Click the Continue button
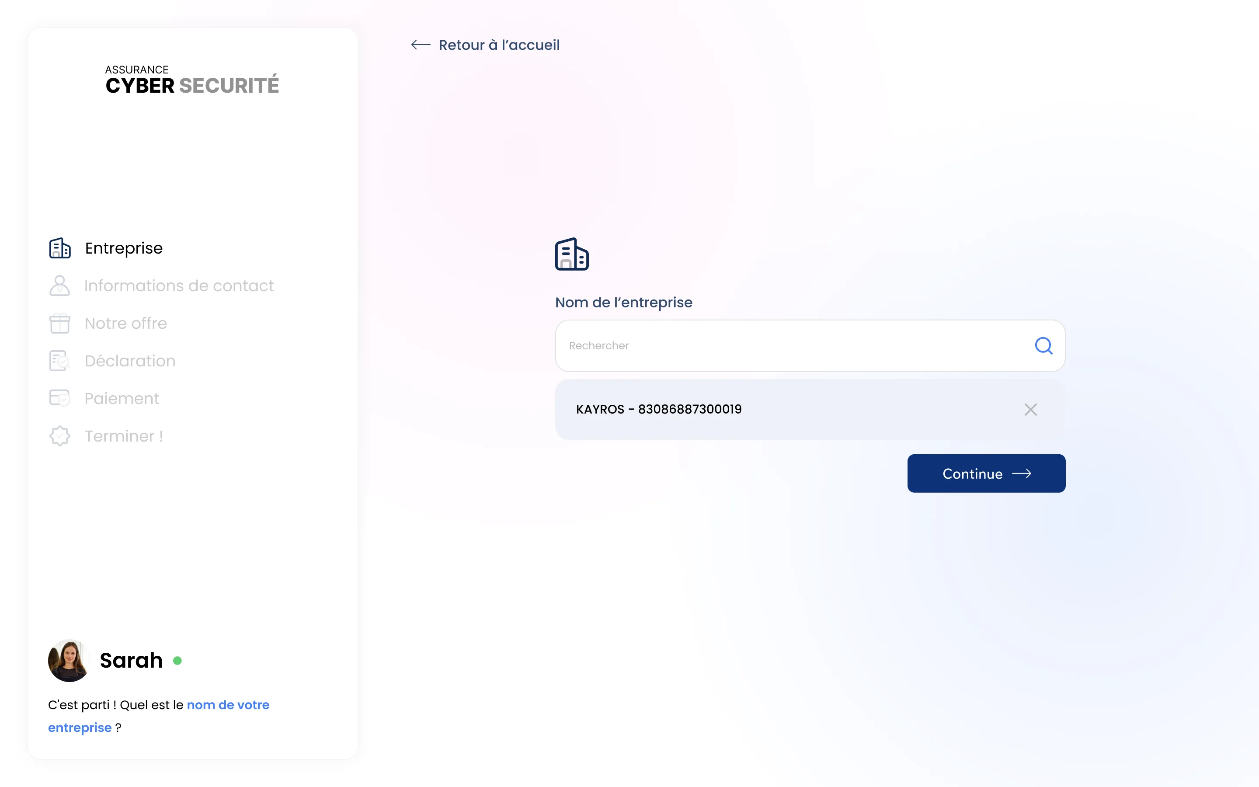The image size is (1259, 787). [986, 474]
